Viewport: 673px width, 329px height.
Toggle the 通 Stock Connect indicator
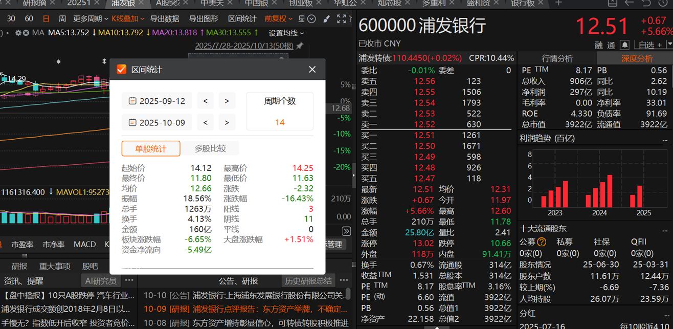611,45
